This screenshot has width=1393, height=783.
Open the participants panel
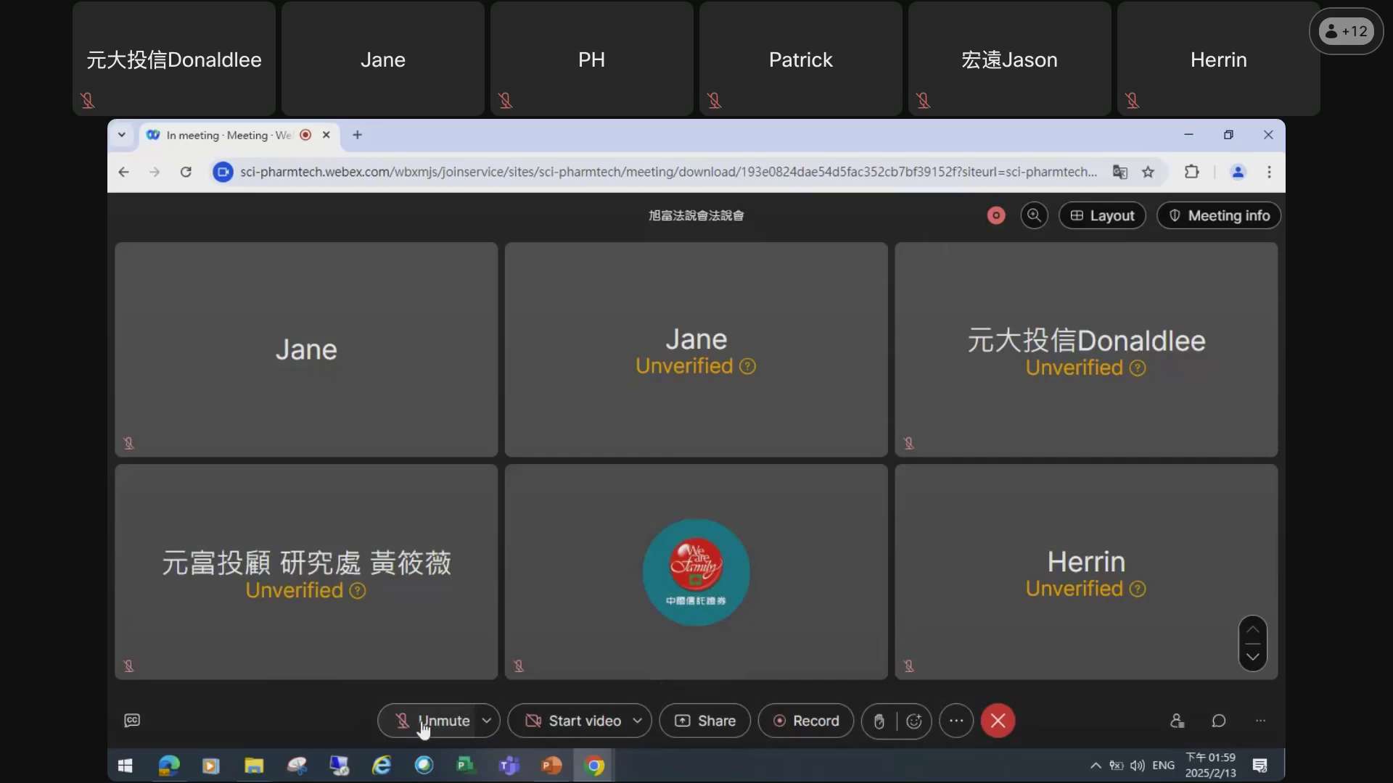click(x=1178, y=721)
